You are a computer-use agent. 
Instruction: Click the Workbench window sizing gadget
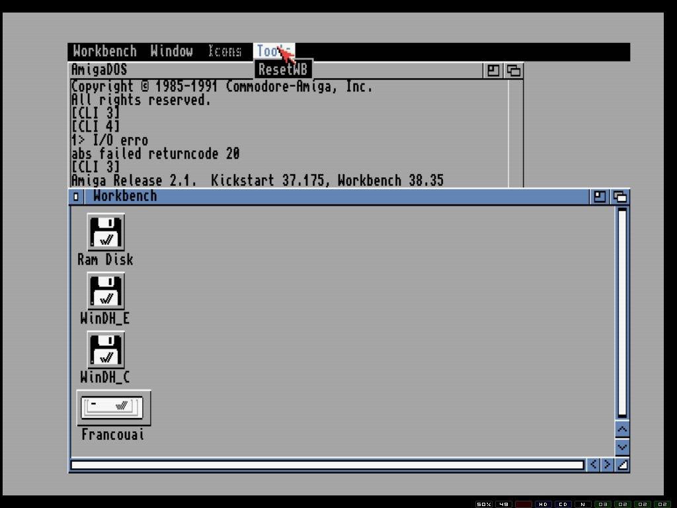[x=622, y=464]
